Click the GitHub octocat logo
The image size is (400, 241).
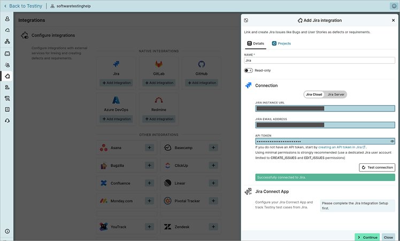(201, 64)
